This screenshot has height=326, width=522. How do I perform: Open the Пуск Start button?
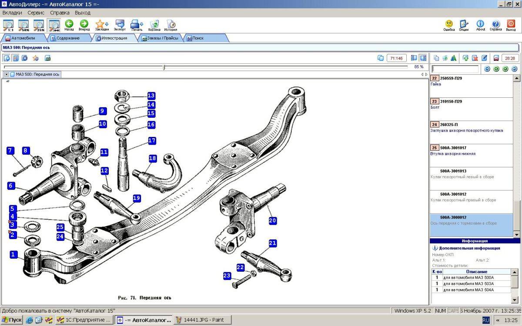point(11,320)
